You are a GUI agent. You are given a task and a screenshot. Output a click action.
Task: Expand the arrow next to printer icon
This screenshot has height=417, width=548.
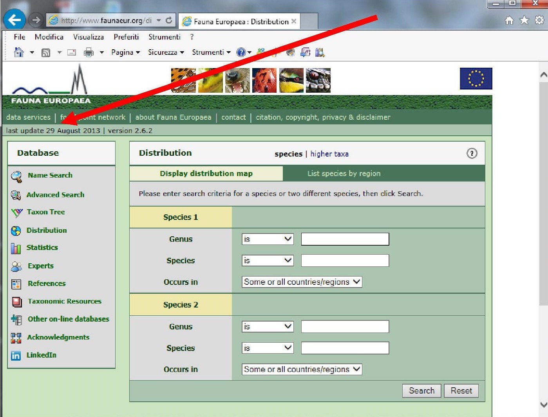pyautogui.click(x=101, y=52)
